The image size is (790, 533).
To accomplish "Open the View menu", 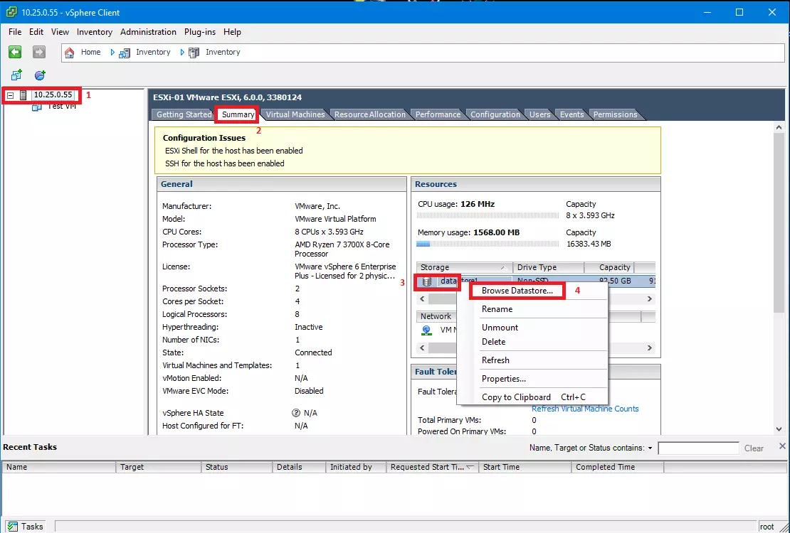I will pyautogui.click(x=60, y=32).
